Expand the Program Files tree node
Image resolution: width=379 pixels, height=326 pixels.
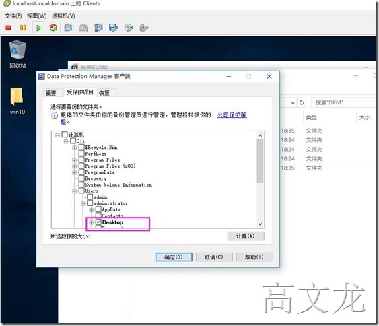coord(75,160)
